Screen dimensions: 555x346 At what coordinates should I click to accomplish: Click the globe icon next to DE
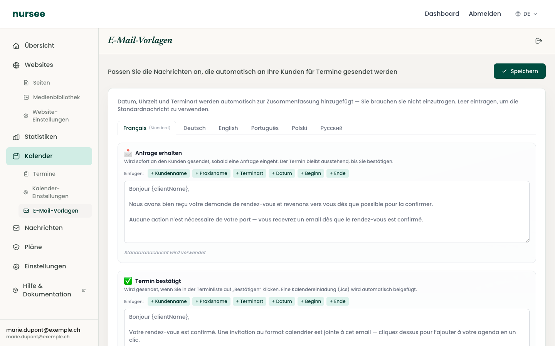point(518,14)
